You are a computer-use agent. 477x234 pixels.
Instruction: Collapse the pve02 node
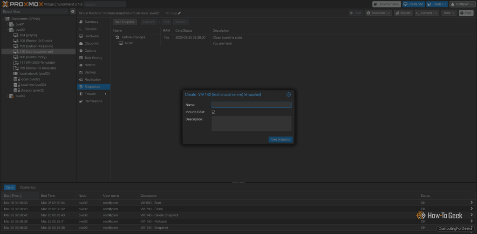click(x=8, y=30)
